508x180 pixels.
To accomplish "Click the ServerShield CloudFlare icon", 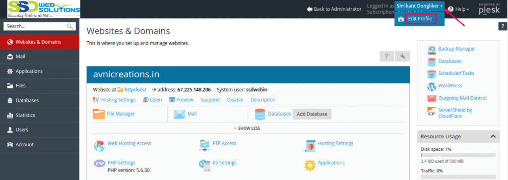I will [x=432, y=112].
